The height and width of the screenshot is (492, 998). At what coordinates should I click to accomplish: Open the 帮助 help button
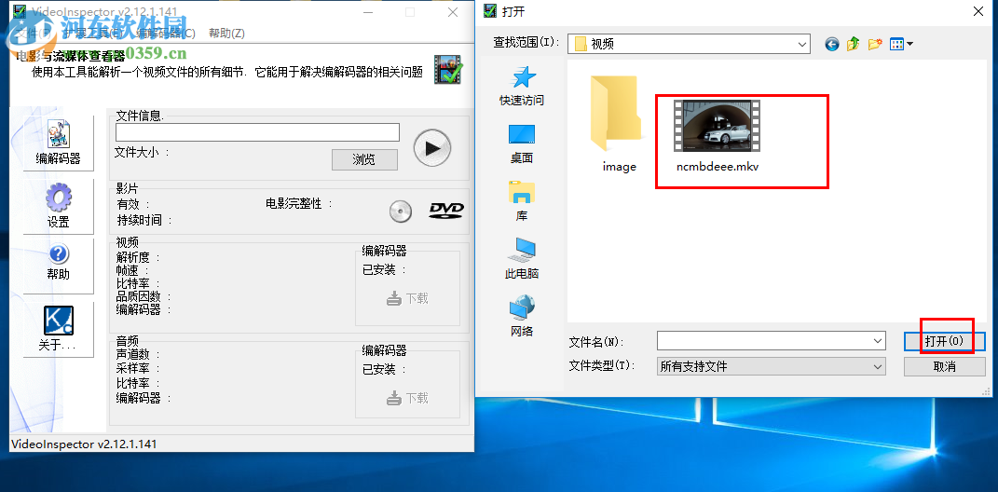pyautogui.click(x=58, y=265)
